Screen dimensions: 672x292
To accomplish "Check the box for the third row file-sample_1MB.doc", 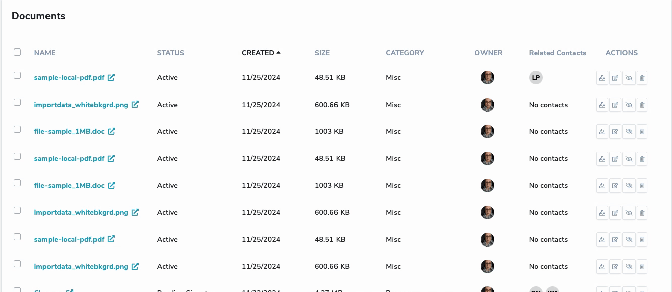I will (17, 129).
